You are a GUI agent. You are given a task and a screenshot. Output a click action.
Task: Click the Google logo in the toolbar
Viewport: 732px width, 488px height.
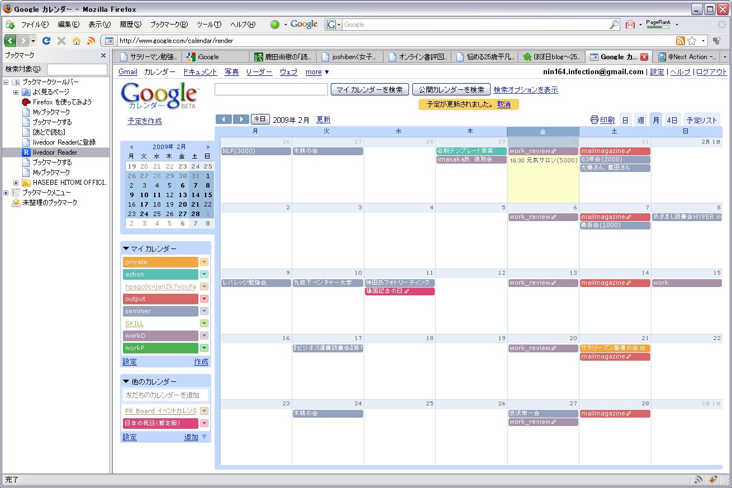[303, 24]
